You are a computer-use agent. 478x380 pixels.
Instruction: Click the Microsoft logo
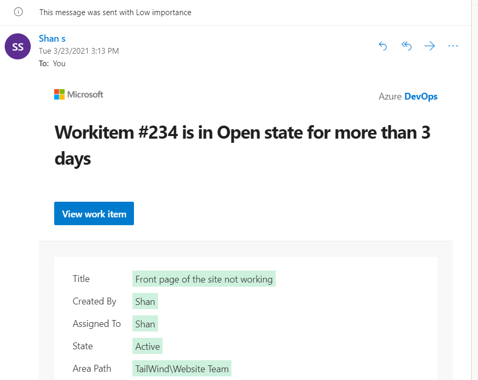pyautogui.click(x=79, y=94)
